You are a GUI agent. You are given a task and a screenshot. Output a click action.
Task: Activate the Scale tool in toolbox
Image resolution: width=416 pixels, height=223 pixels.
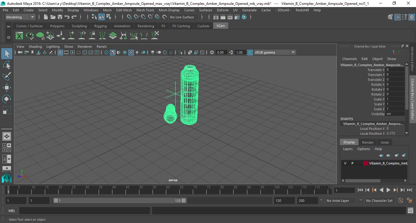(x=7, y=110)
